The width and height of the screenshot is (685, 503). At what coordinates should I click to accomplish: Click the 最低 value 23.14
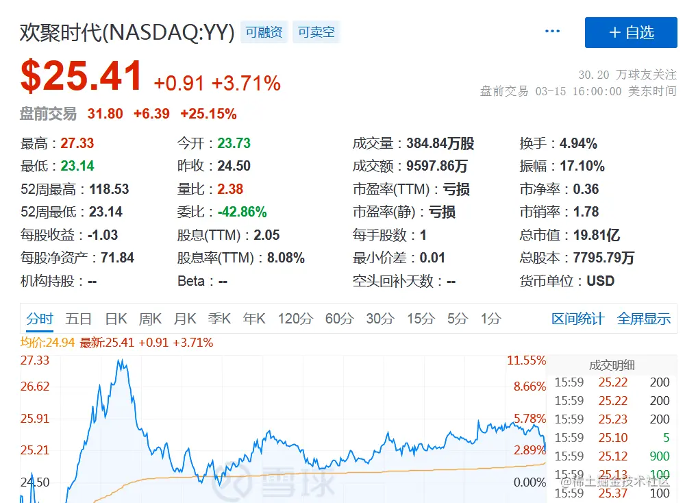[77, 166]
